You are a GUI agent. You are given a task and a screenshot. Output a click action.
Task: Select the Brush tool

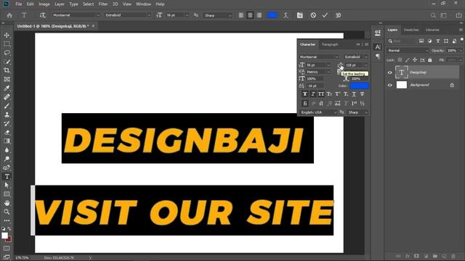(x=7, y=106)
